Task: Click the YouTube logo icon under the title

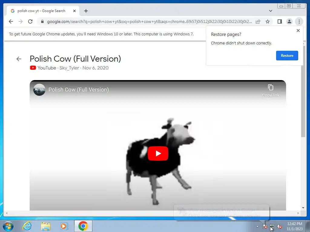Action: tap(33, 68)
